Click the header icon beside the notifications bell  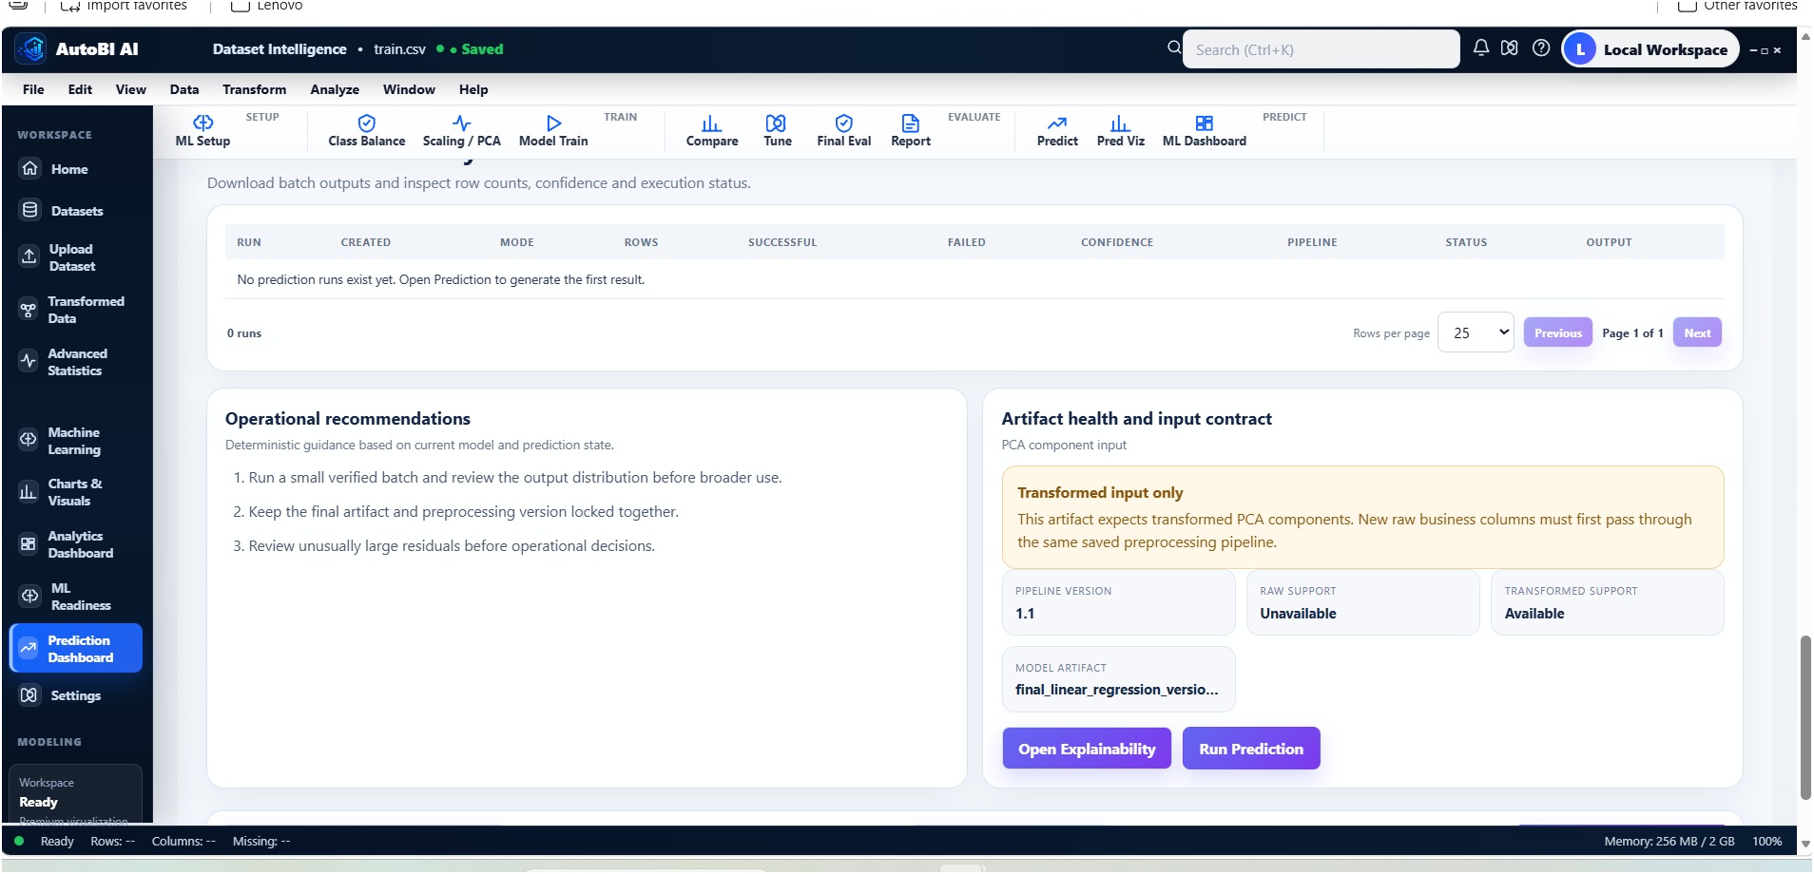tap(1510, 47)
